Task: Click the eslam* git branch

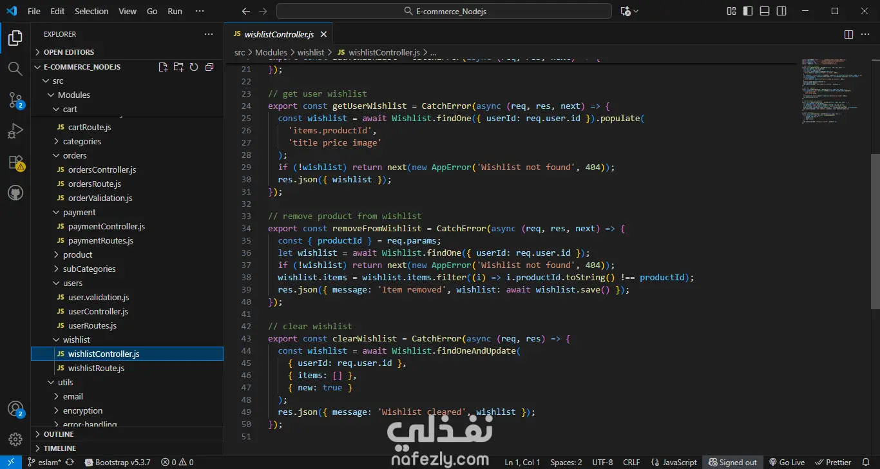Action: (44, 462)
